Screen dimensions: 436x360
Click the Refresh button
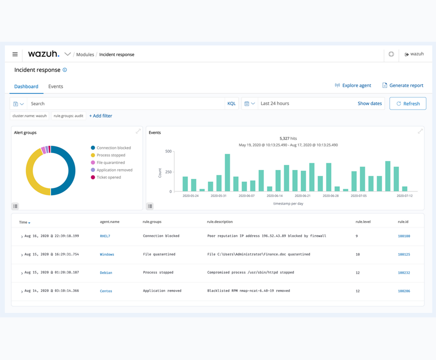click(407, 104)
